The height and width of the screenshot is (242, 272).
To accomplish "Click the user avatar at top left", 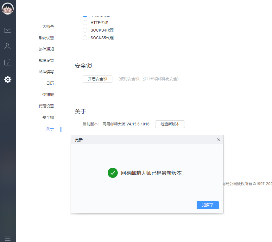I will [x=8, y=9].
